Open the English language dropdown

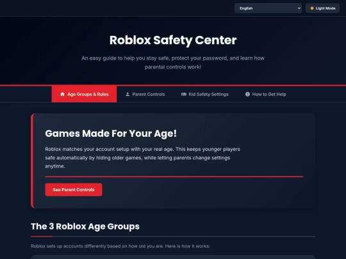click(268, 8)
